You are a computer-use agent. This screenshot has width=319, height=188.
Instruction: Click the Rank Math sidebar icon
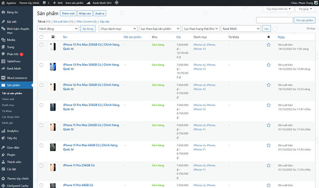(x=3, y=69)
